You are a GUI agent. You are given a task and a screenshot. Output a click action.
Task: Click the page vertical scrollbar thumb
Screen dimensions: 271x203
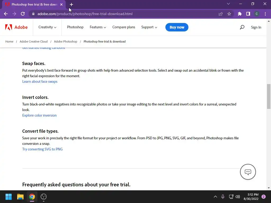[269, 96]
